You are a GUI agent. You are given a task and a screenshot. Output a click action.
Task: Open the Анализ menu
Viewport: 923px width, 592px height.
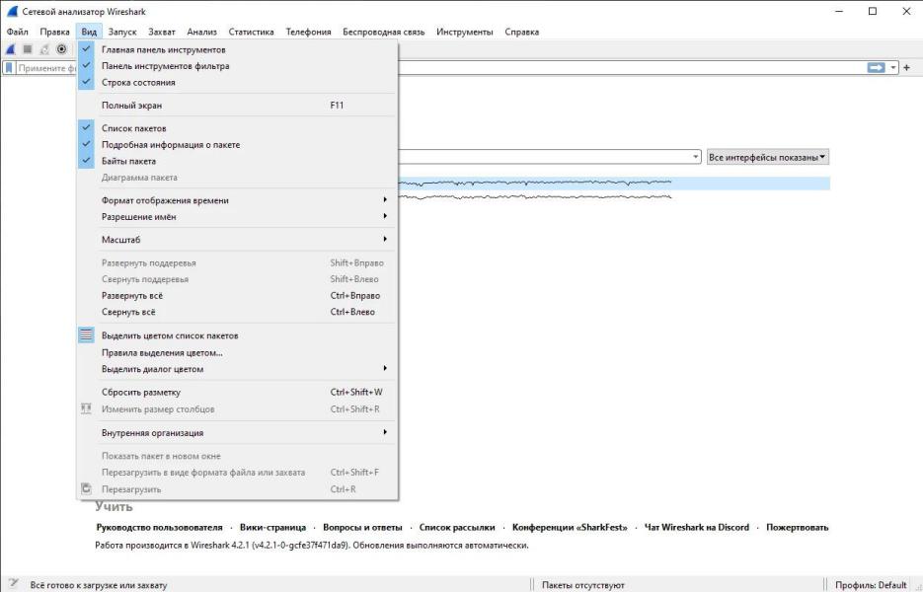202,32
